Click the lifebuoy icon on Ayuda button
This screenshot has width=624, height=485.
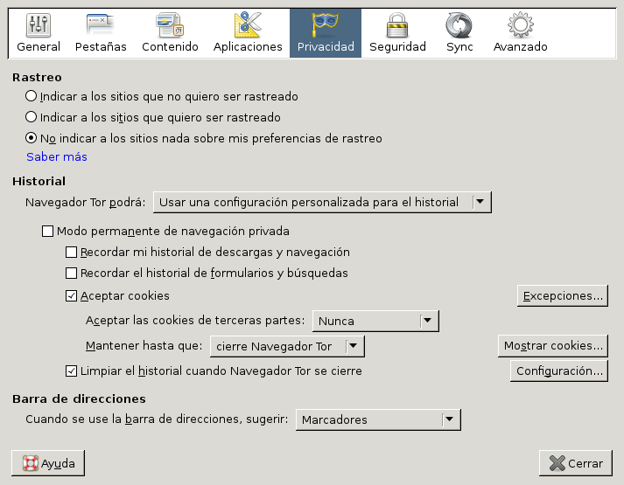[31, 463]
